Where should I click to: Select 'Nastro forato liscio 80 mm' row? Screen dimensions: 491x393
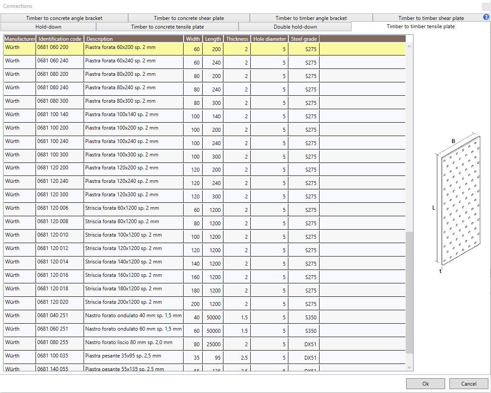point(204,344)
